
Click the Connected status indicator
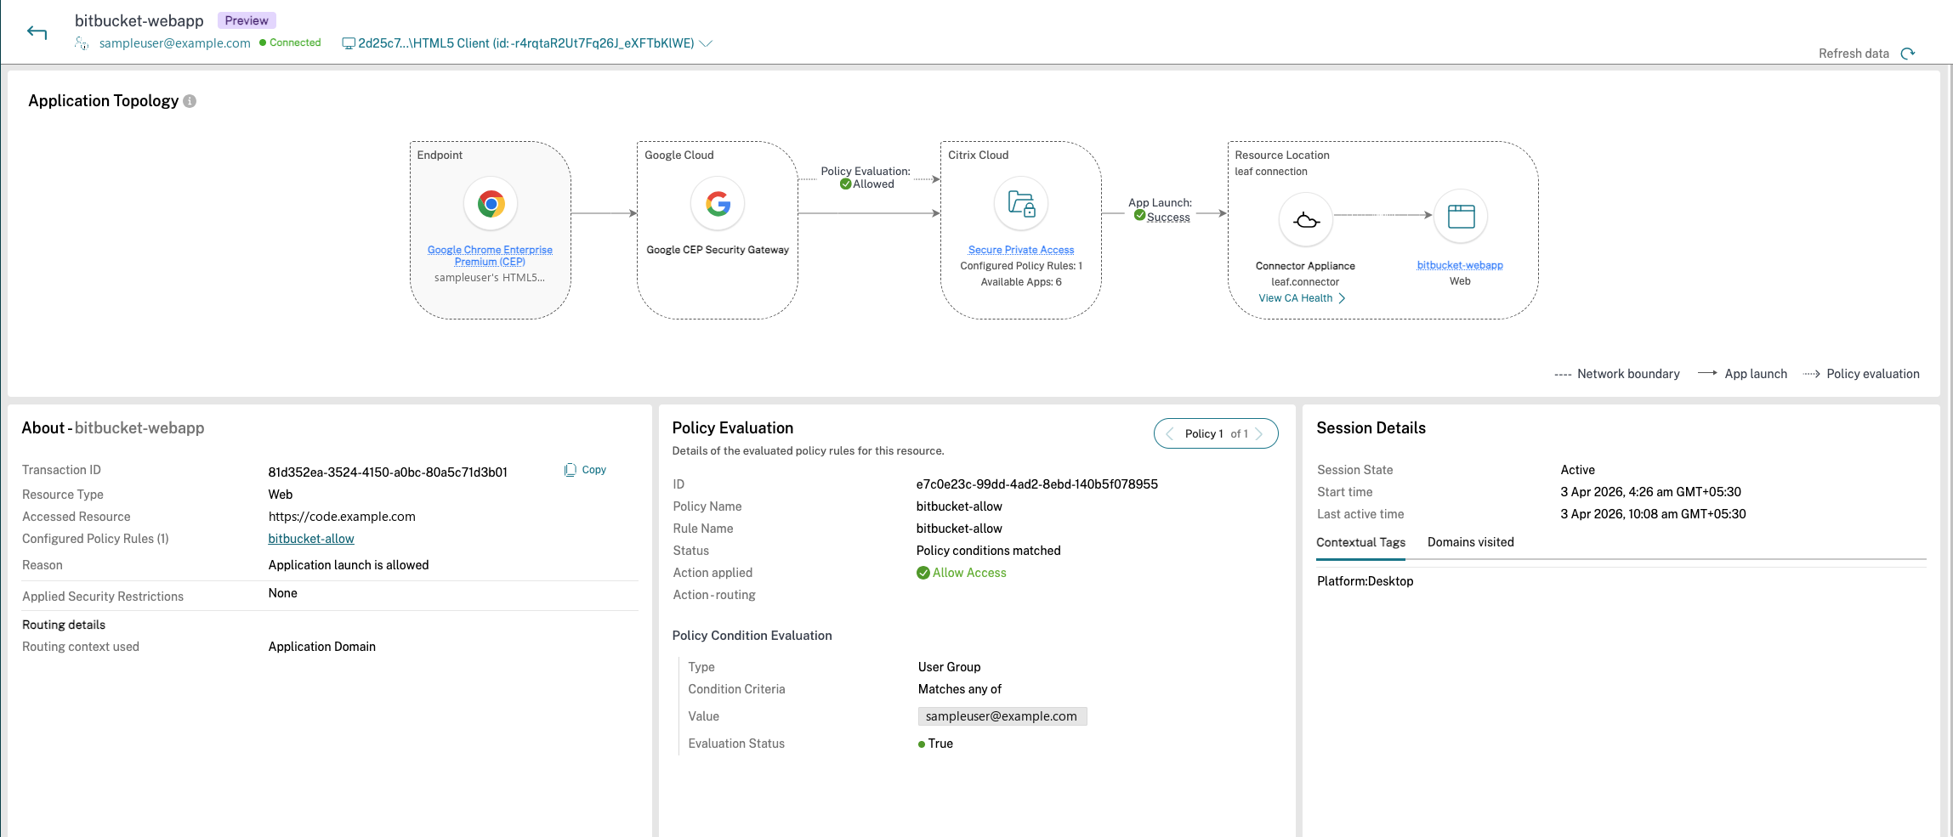point(290,42)
